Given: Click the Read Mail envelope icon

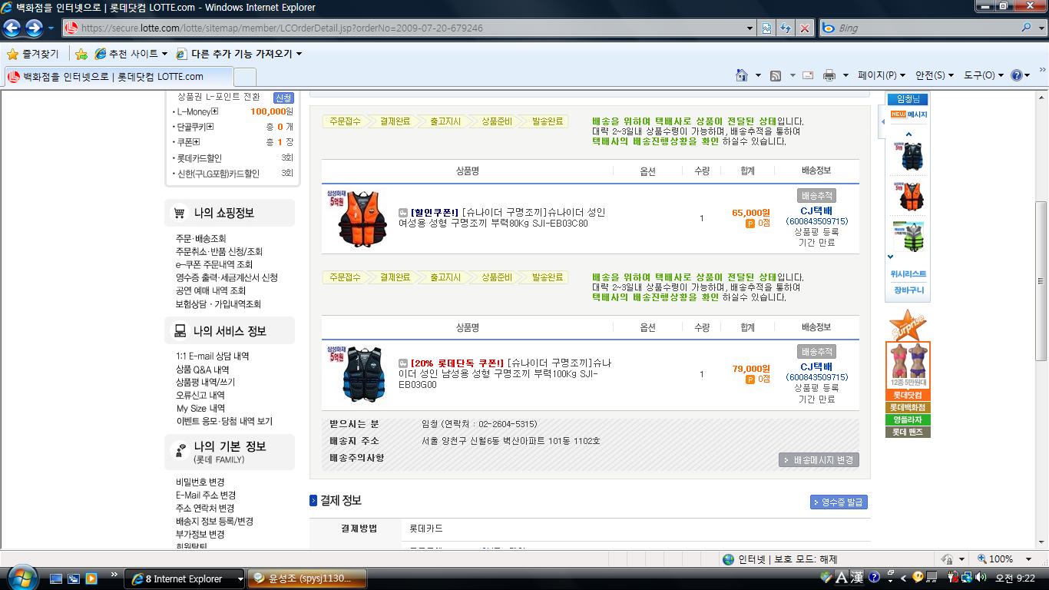Looking at the screenshot, I should tap(808, 75).
